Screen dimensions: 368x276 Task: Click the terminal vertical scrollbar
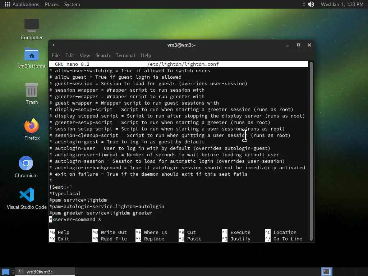tap(311, 151)
